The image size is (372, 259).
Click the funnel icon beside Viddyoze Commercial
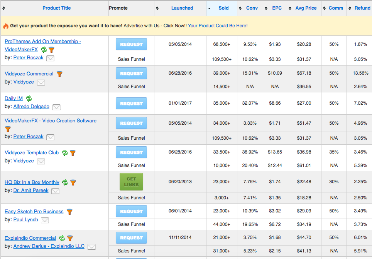(x=59, y=74)
